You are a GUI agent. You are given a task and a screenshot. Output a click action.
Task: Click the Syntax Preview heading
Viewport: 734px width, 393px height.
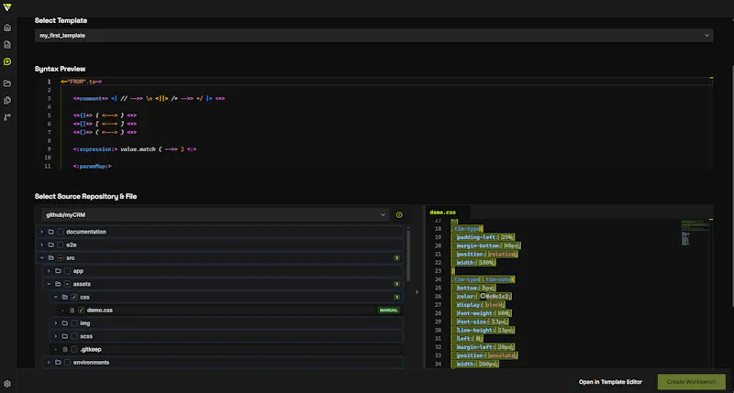pos(60,69)
